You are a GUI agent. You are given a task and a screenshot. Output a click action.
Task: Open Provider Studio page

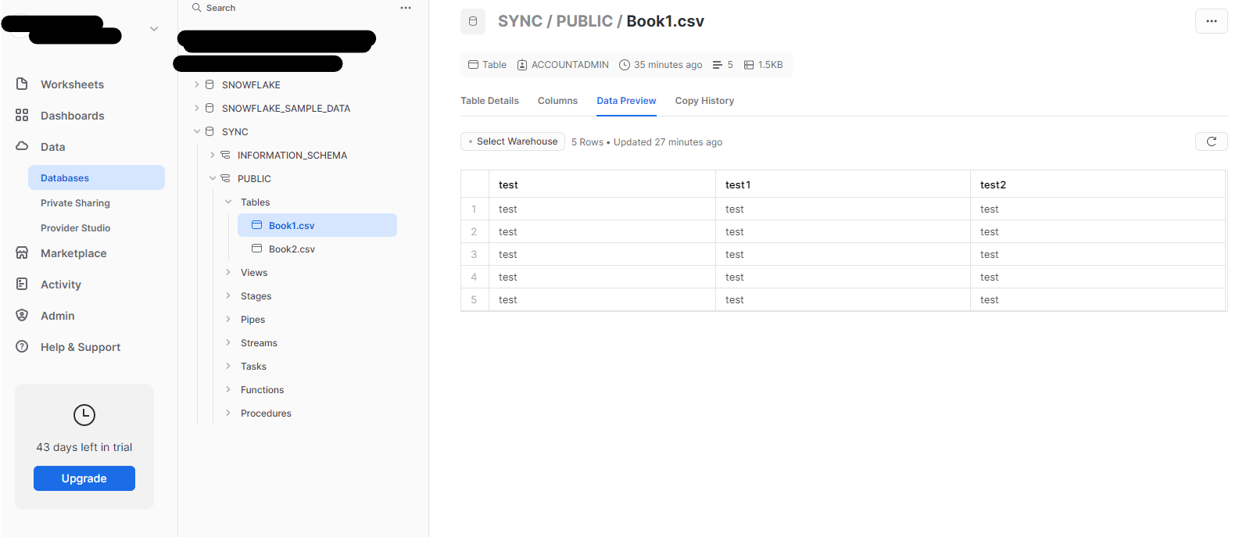[x=75, y=228]
